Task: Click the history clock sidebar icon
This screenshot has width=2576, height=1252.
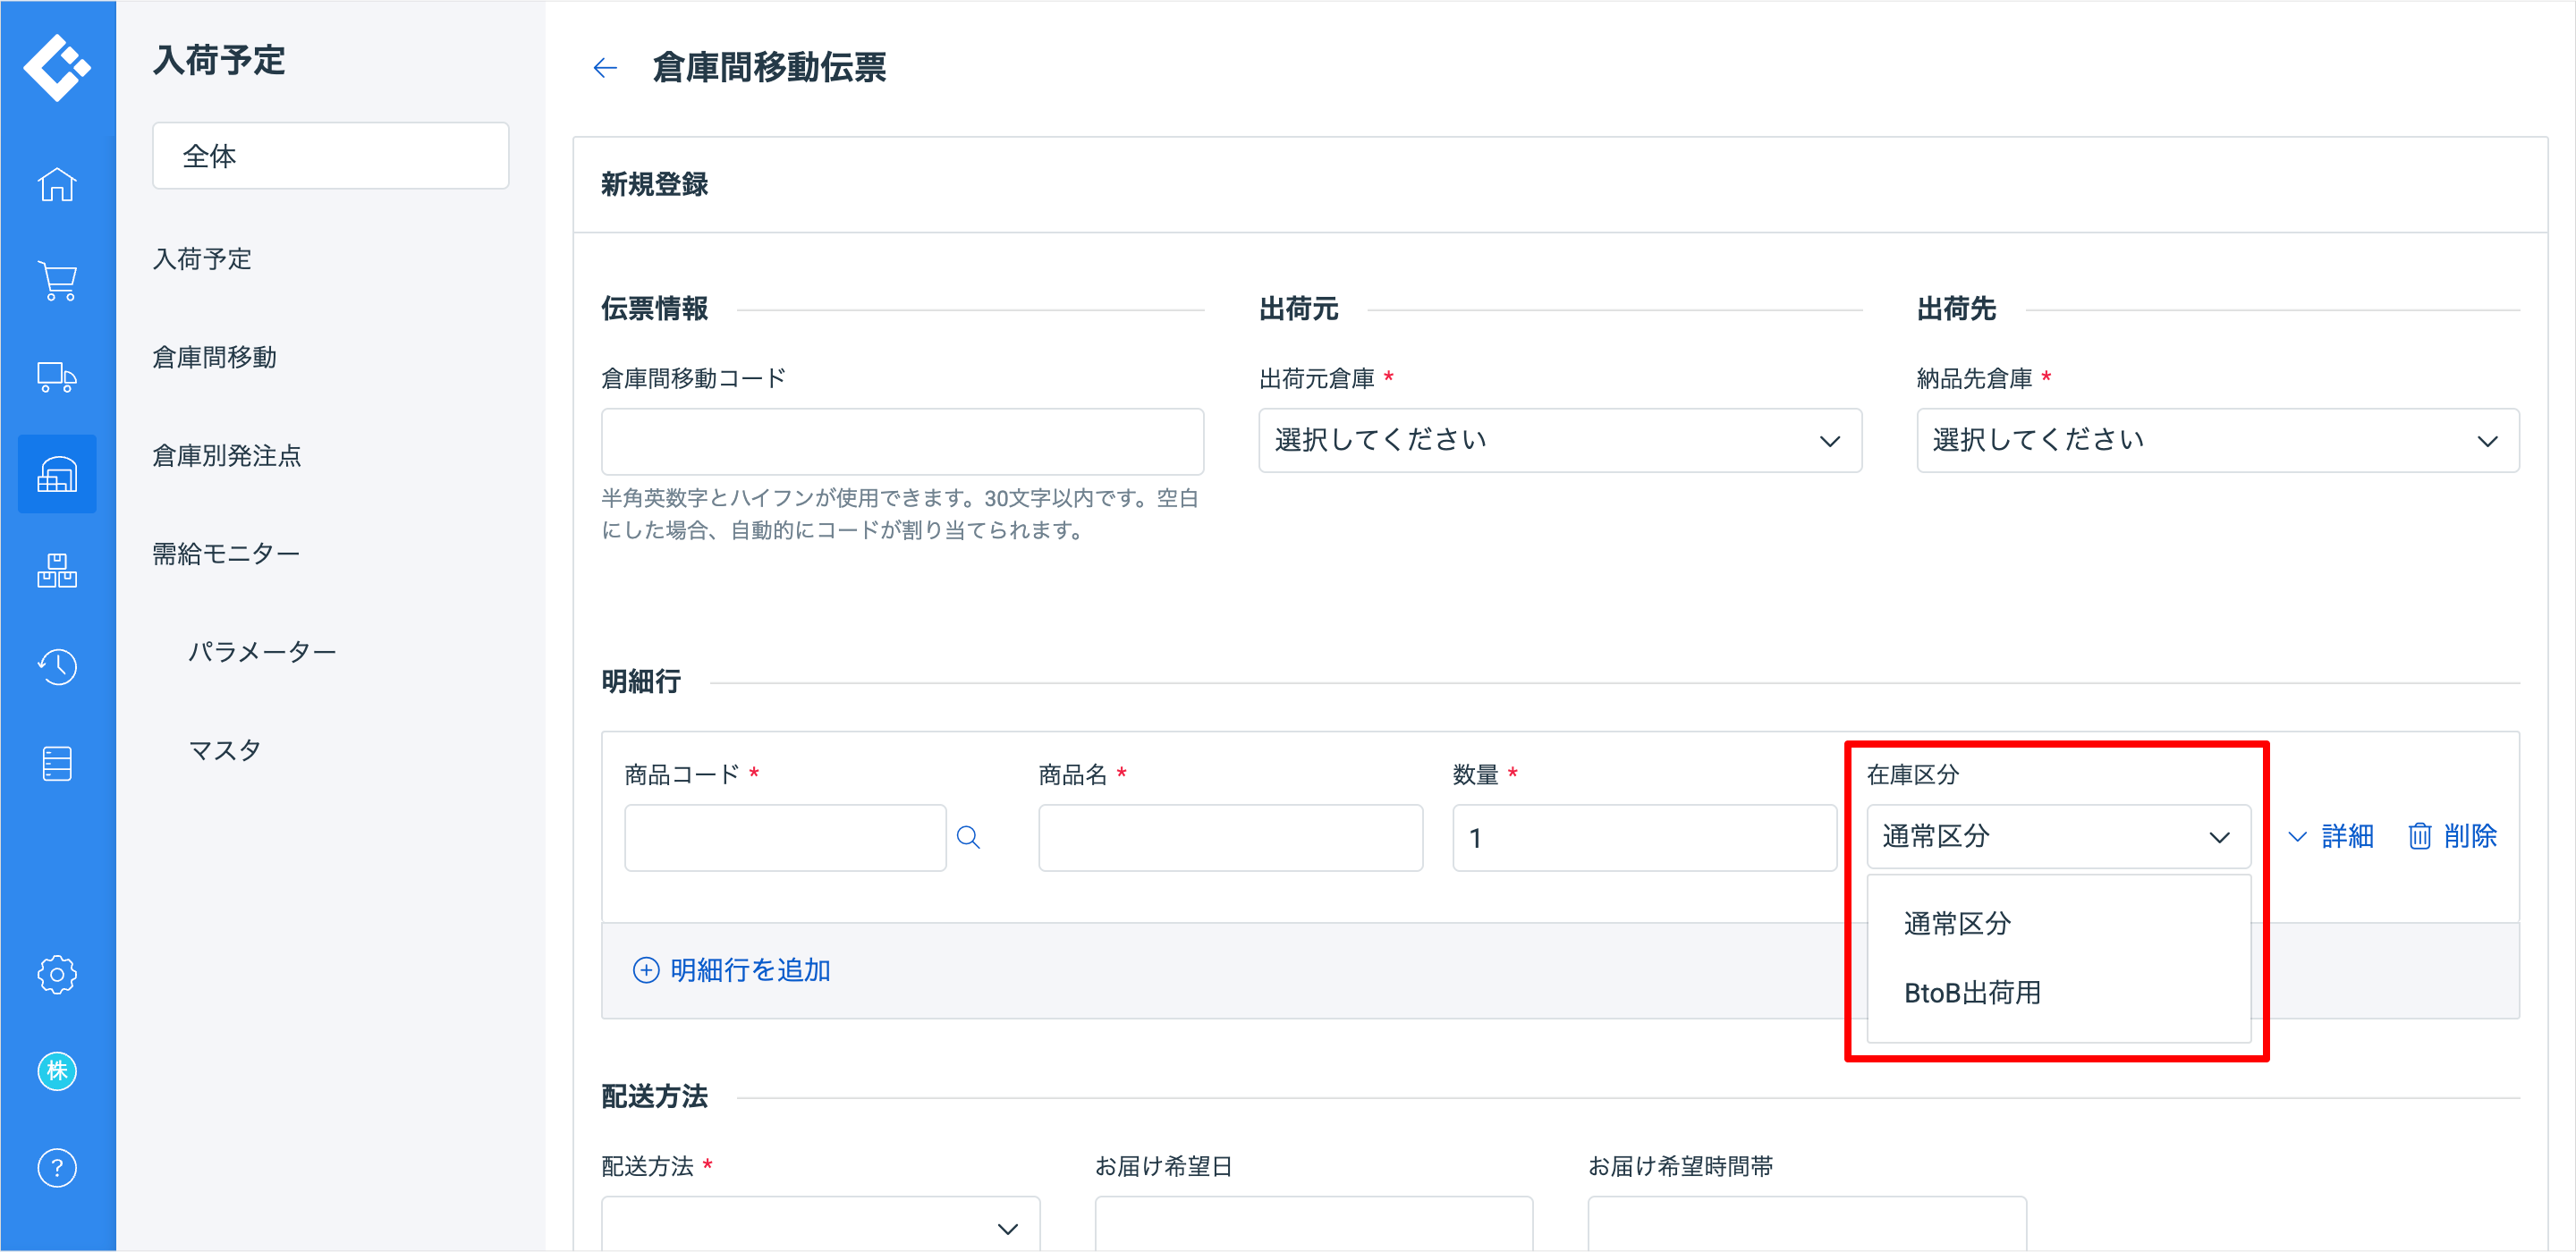Action: (57, 666)
